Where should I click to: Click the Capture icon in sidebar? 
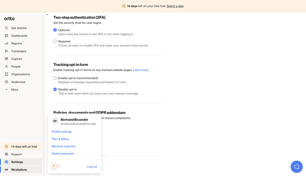[x=7, y=59]
